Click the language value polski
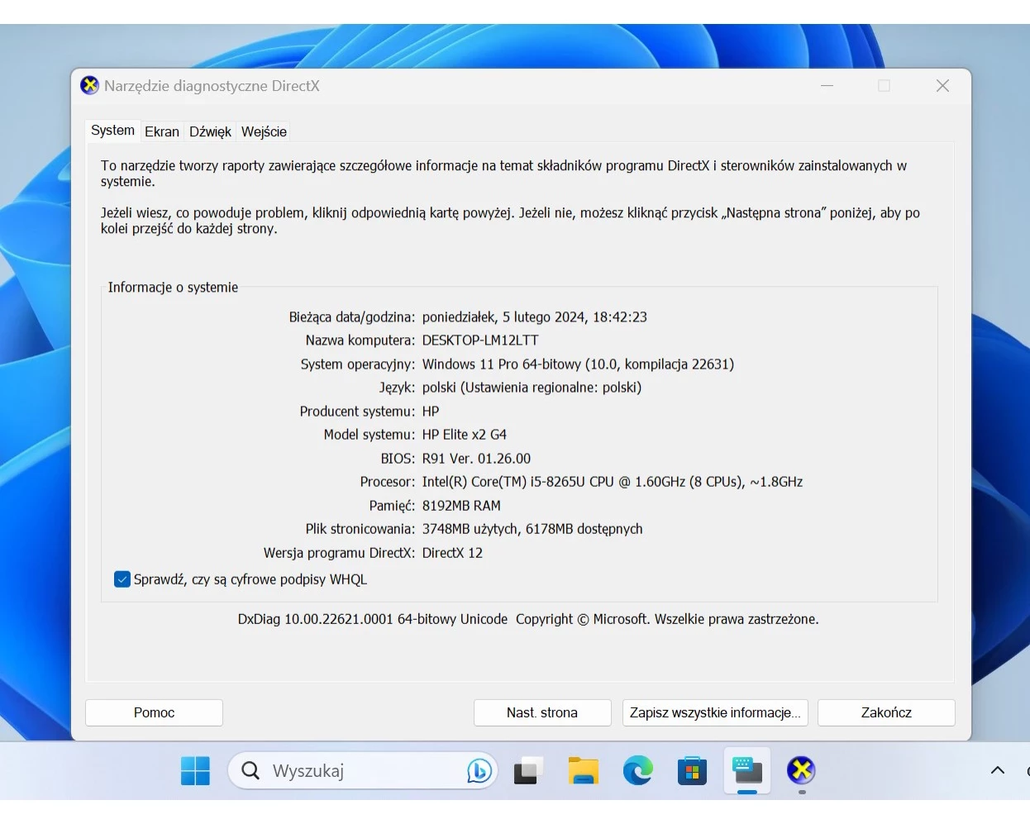This screenshot has width=1030, height=824. point(532,388)
